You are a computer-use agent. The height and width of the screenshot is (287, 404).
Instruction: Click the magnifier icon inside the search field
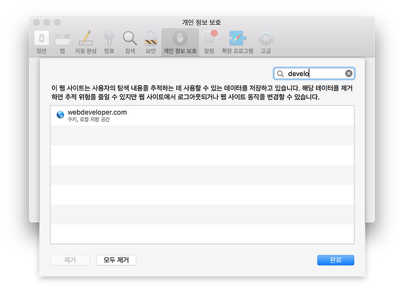281,74
